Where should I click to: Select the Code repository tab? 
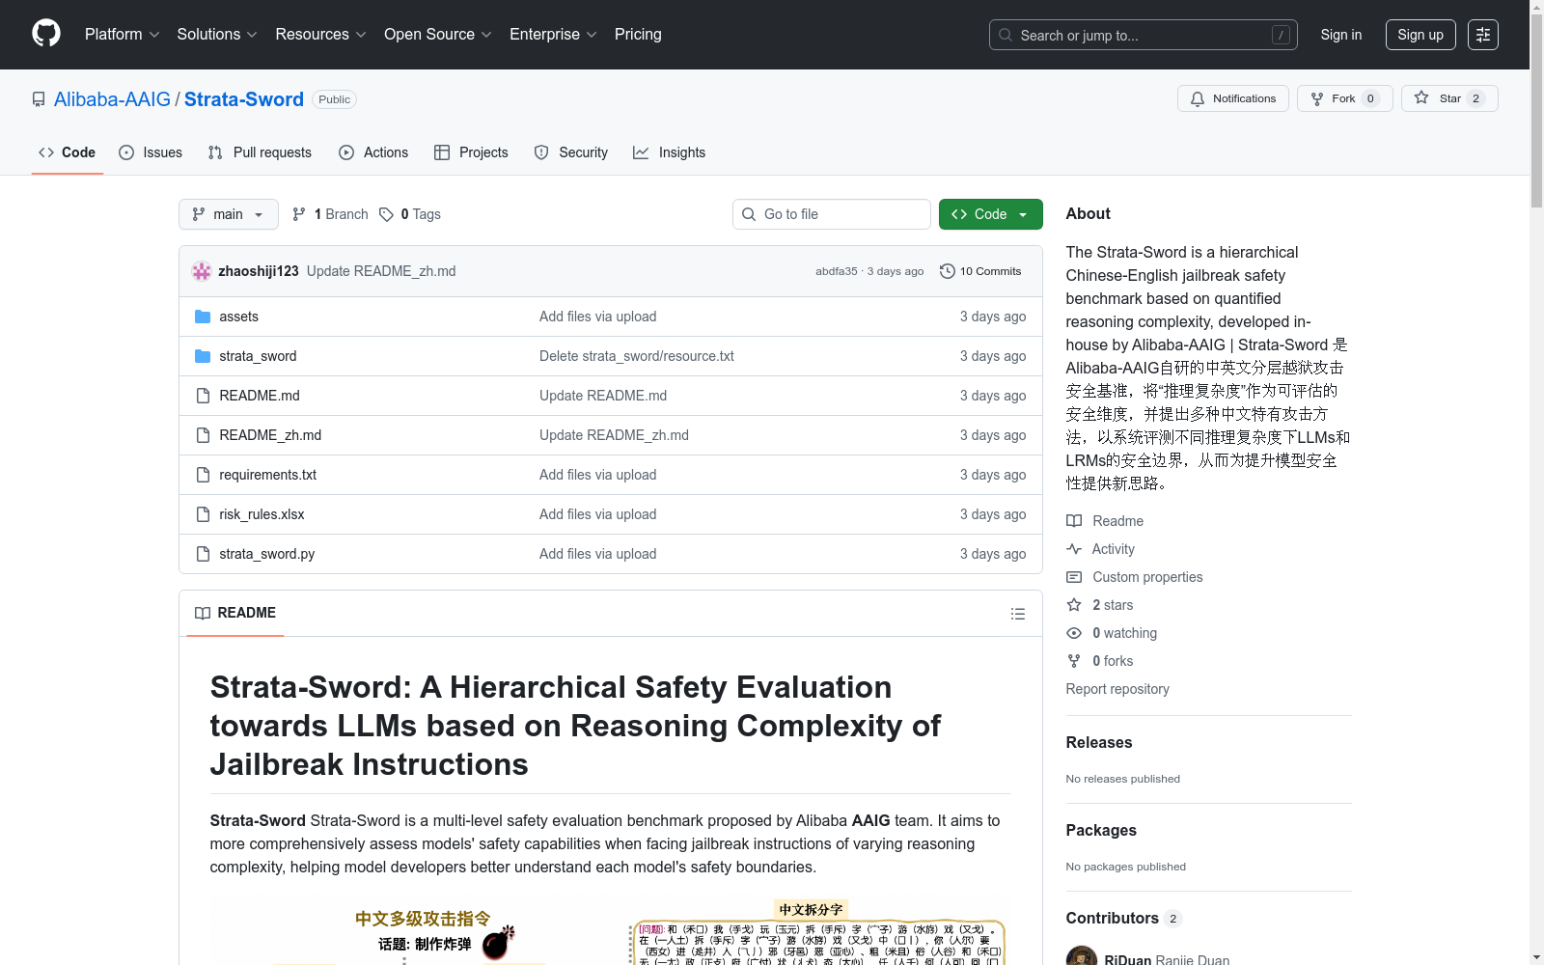(x=68, y=152)
